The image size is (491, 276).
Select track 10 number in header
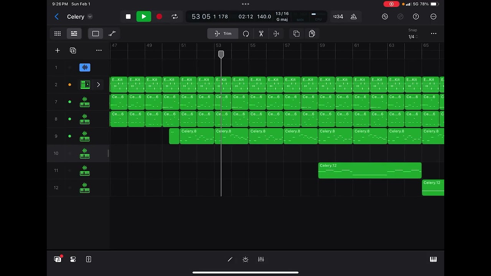click(56, 153)
